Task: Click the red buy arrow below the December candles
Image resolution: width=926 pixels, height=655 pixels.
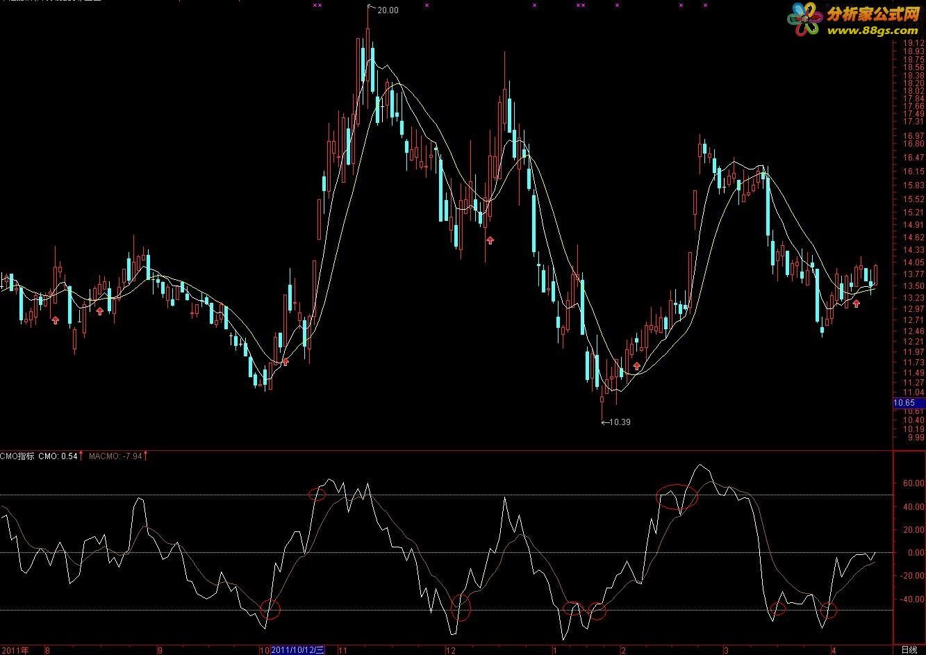Action: pos(490,240)
